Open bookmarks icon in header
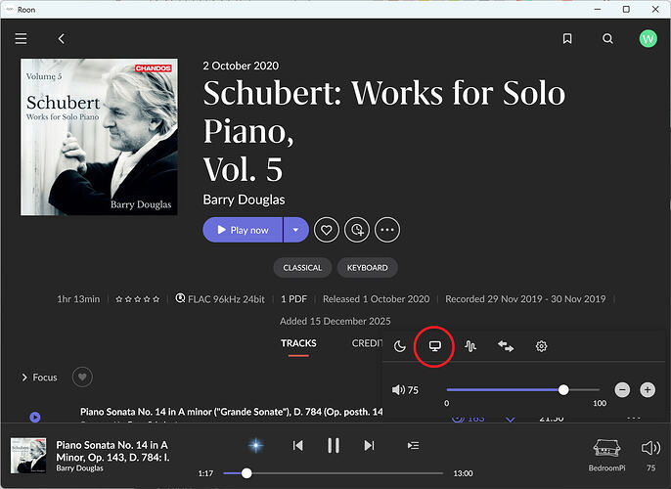671x489 pixels. coord(567,39)
